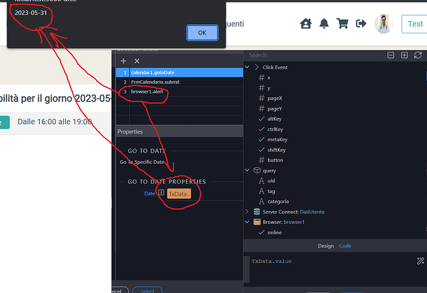Expand all with the plus box icon
Screen dimensions: 427x293
tap(404, 55)
